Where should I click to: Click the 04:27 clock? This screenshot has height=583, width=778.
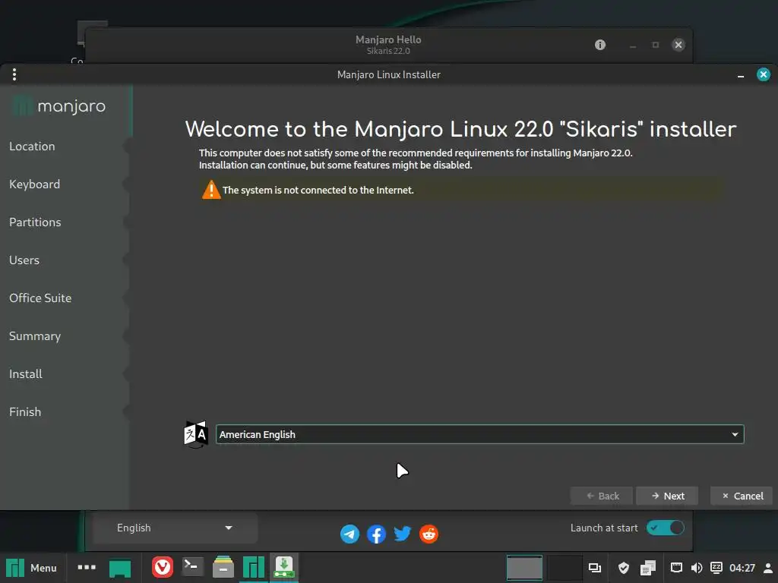tap(742, 568)
